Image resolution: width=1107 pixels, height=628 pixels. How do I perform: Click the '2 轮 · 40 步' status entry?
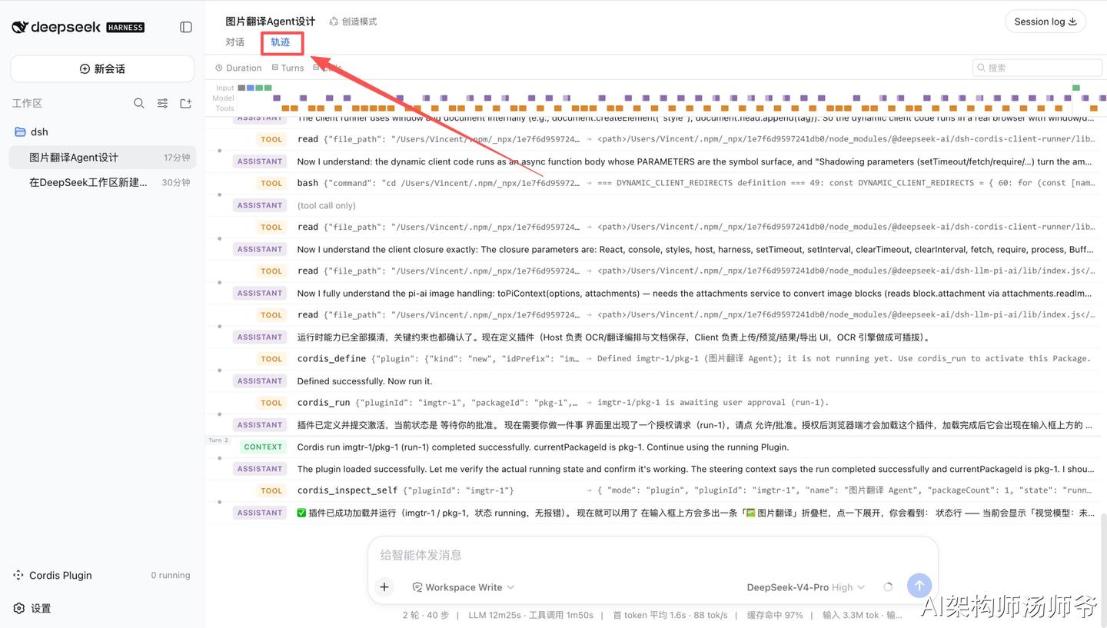[426, 615]
